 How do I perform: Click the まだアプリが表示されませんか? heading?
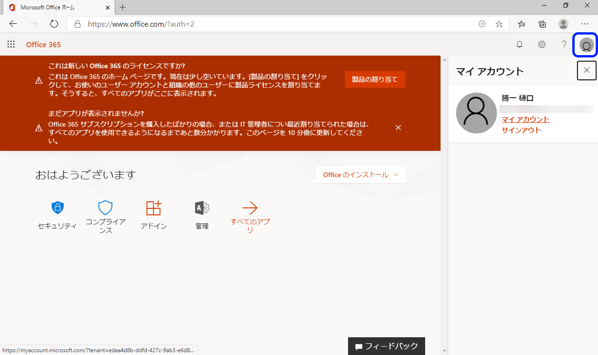click(96, 114)
